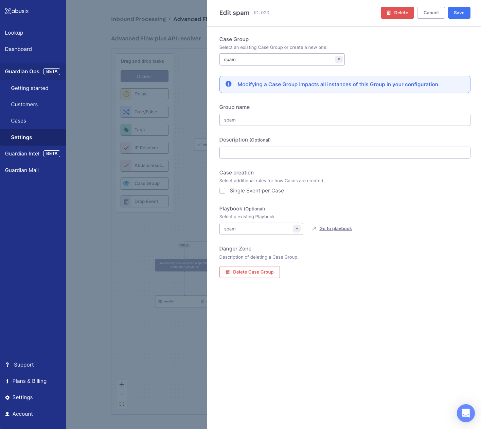Viewport: 481px width, 429px height.
Task: Zoom out the flow canvas
Action: coord(122,394)
